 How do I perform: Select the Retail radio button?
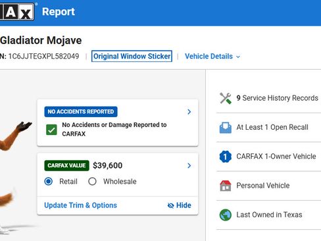point(49,182)
